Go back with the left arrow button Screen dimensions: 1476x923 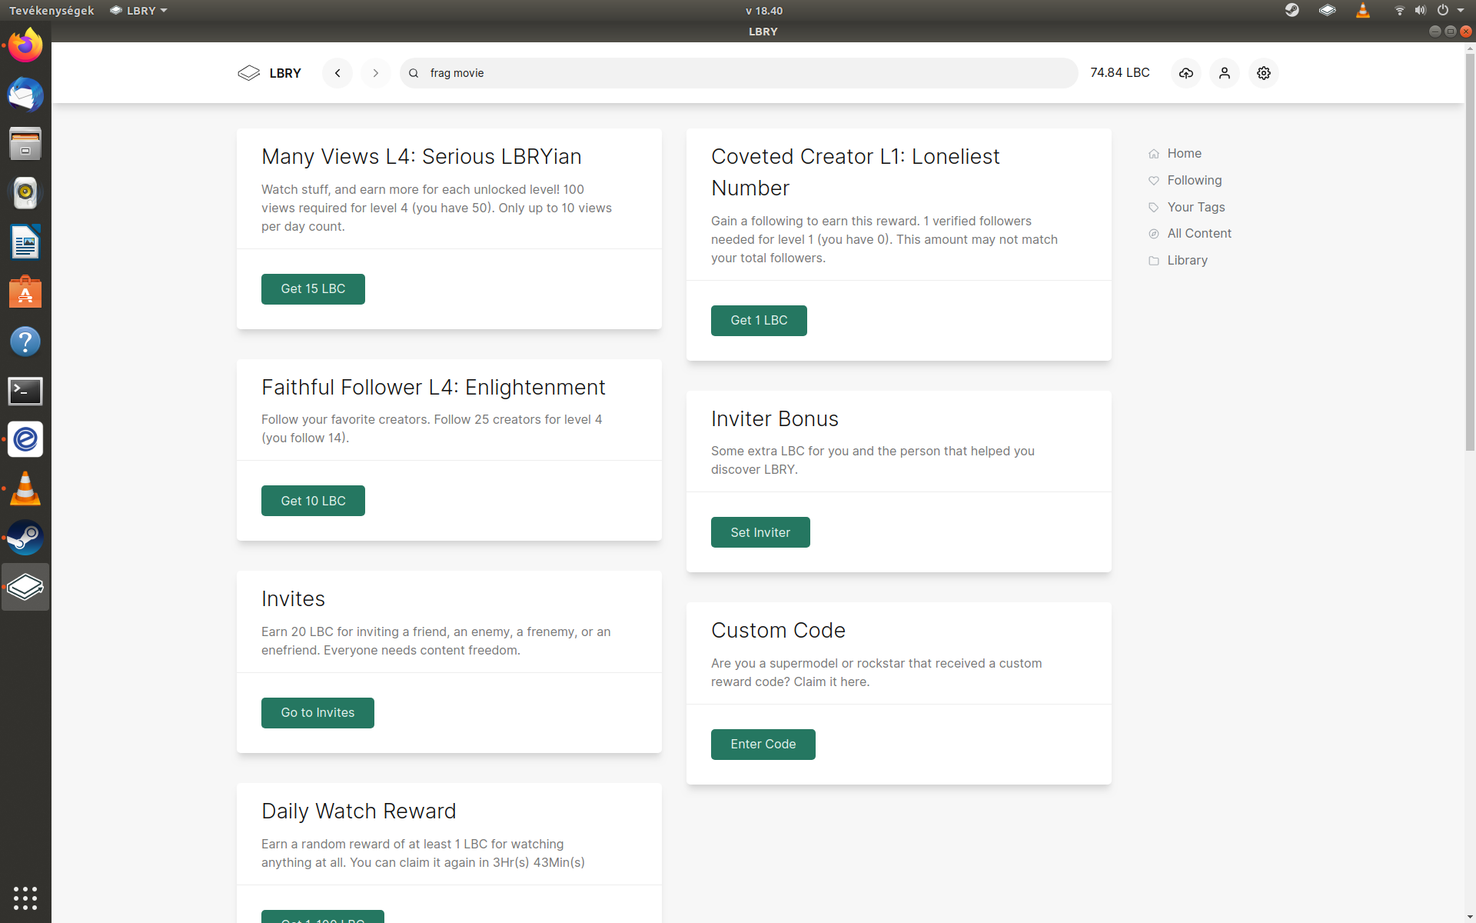click(337, 73)
